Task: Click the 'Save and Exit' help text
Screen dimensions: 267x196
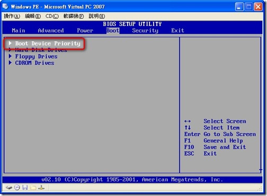Action: (x=225, y=147)
